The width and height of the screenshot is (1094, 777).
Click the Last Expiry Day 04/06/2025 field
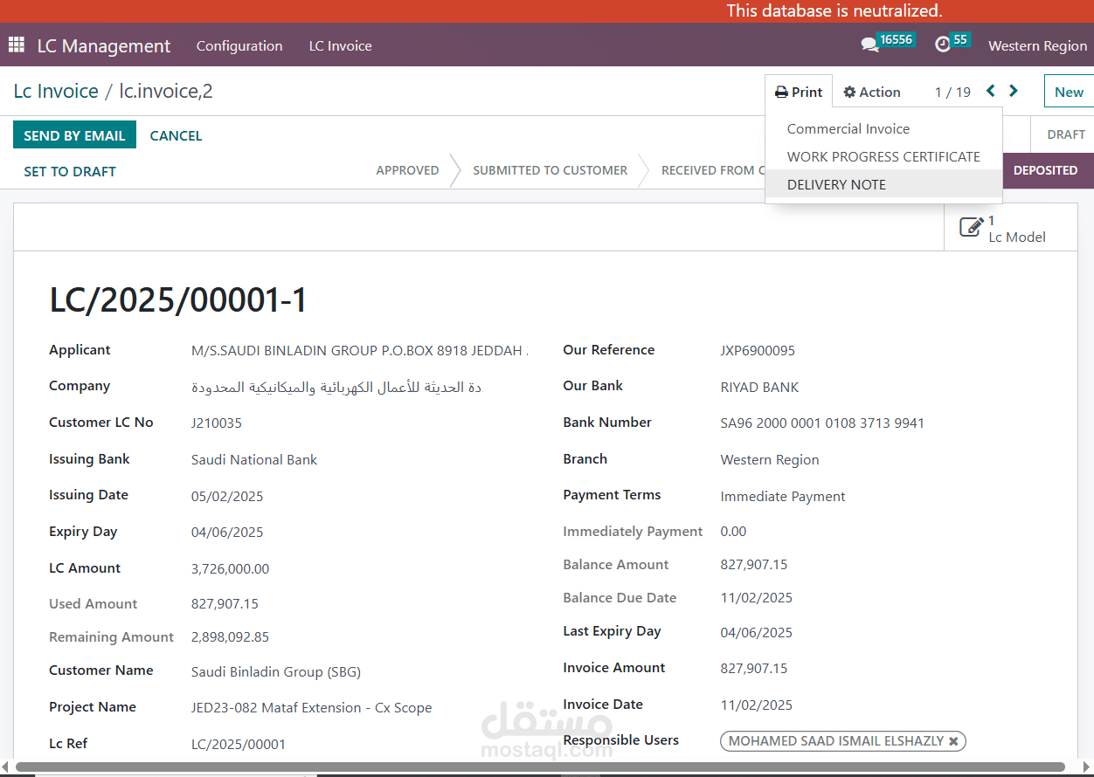[x=757, y=632]
